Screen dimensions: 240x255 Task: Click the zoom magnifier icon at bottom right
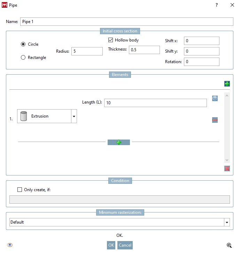pos(229,245)
